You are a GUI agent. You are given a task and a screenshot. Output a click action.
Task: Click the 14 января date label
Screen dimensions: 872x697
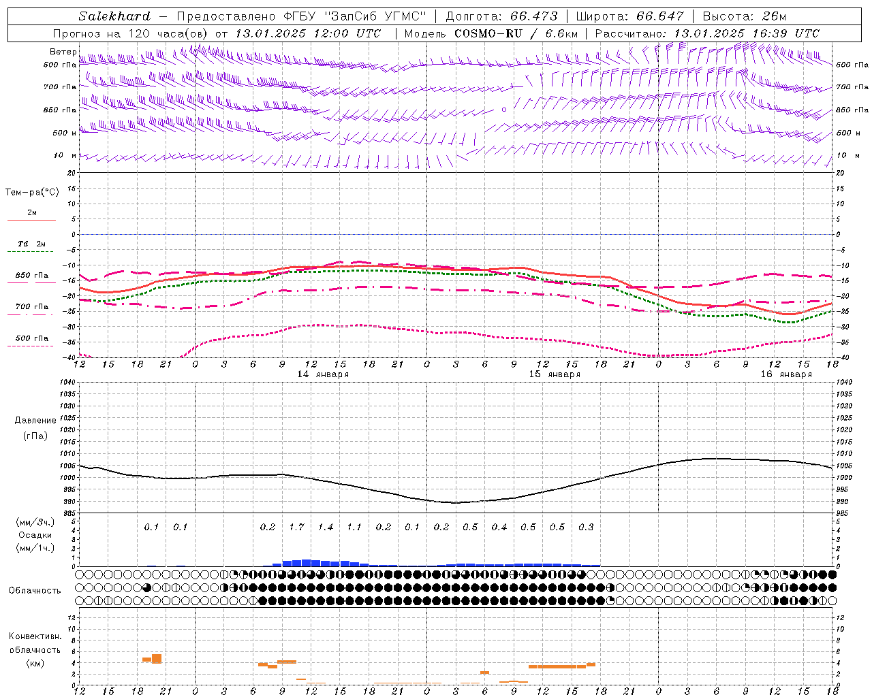pos(323,374)
